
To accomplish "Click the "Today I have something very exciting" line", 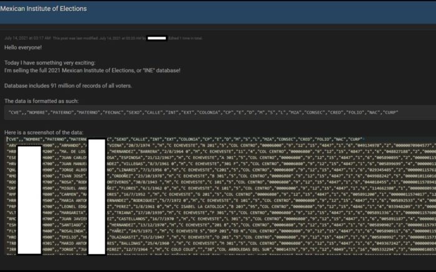I will (x=54, y=63).
